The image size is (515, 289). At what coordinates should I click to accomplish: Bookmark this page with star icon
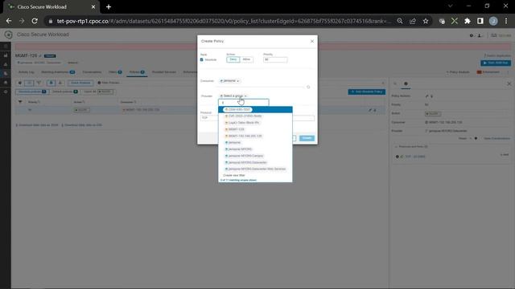coord(426,21)
